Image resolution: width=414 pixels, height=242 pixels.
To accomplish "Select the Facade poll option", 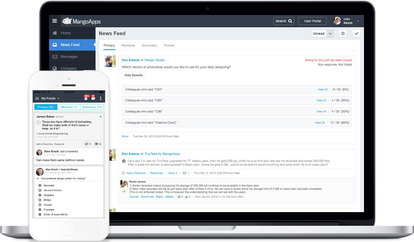I will click(x=40, y=205).
